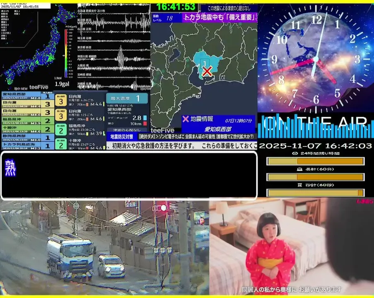Click the street live camera feed with tanker truck

tap(104, 247)
